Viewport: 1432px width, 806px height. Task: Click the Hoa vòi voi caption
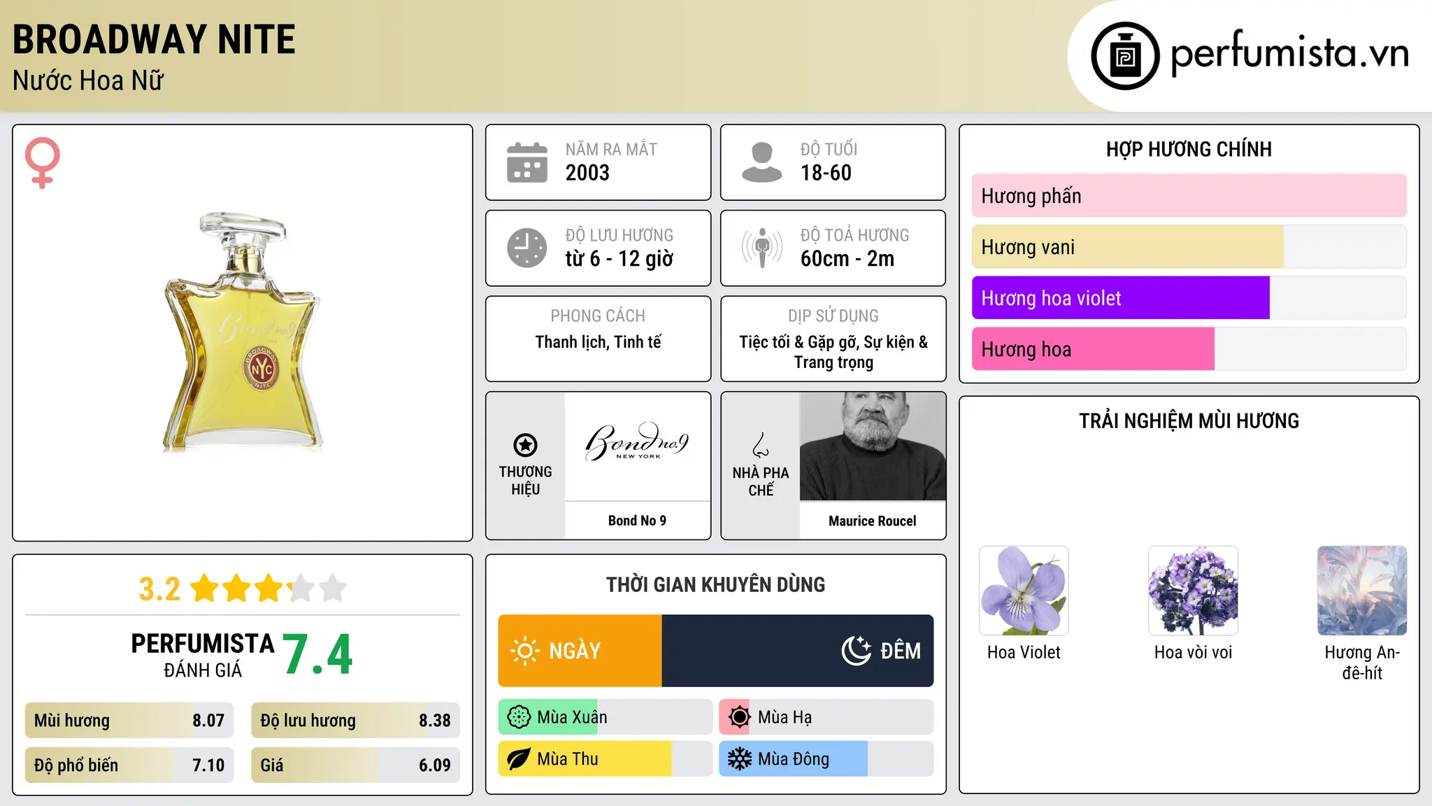click(x=1193, y=652)
